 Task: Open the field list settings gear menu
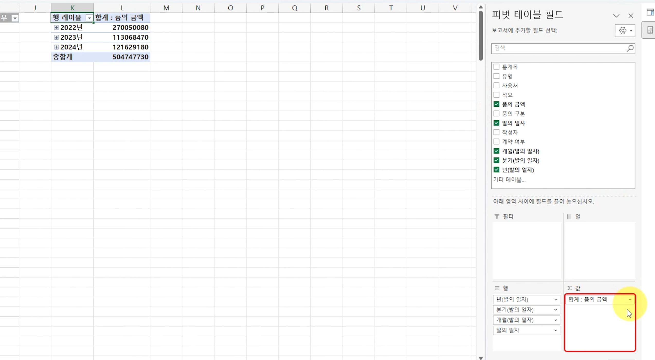(x=625, y=31)
